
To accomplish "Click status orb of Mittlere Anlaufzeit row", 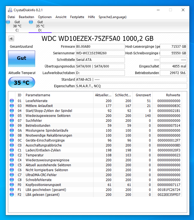I will coord(12,106).
